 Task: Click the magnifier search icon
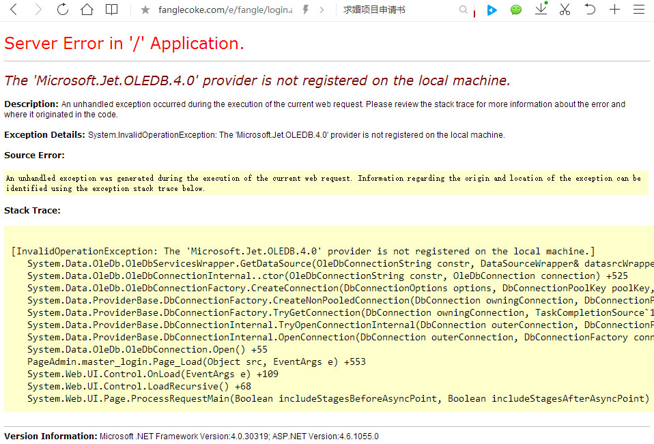[x=464, y=10]
